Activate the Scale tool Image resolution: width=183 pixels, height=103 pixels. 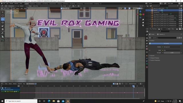click(3, 26)
